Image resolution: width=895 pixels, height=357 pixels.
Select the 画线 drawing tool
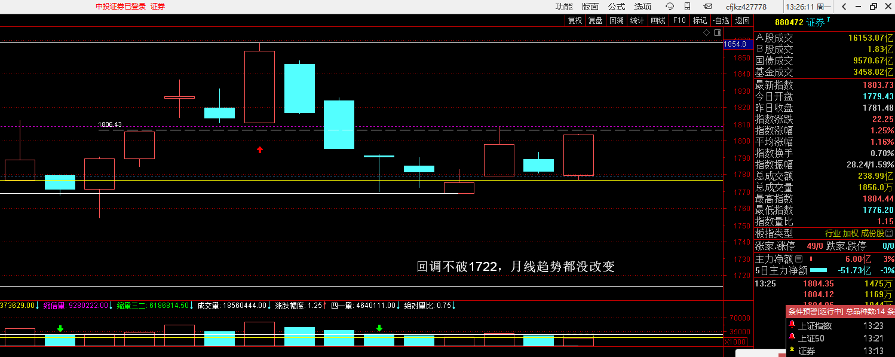click(657, 20)
